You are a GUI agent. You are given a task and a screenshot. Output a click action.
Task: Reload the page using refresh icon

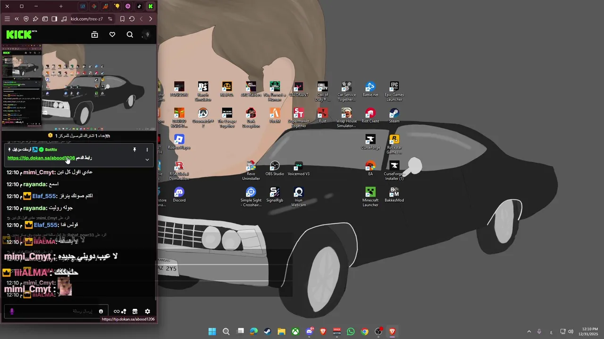coord(132,19)
